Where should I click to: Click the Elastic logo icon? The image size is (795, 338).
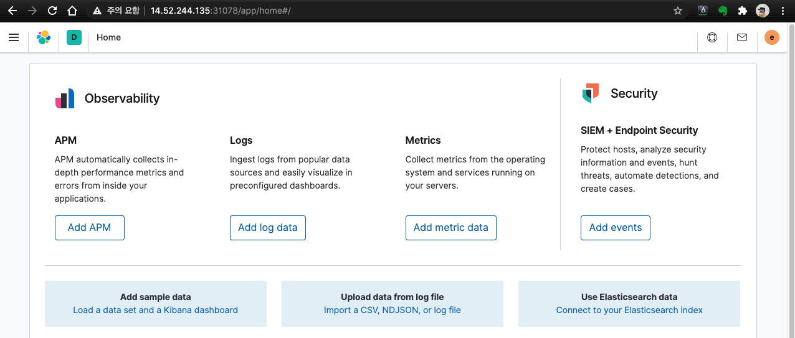(x=44, y=37)
